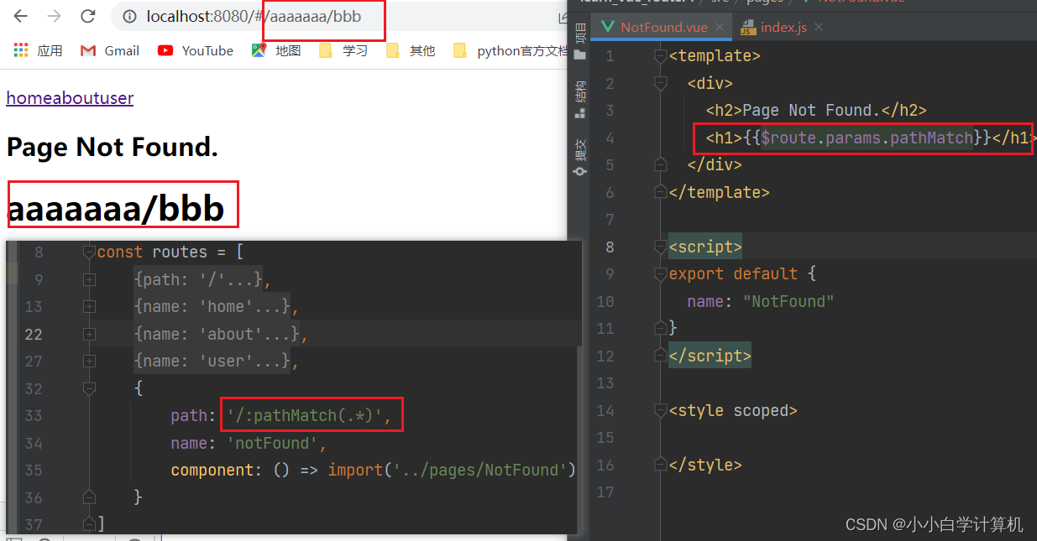Viewport: 1037px width, 541px height.
Task: Click the export default line
Action: (x=742, y=273)
